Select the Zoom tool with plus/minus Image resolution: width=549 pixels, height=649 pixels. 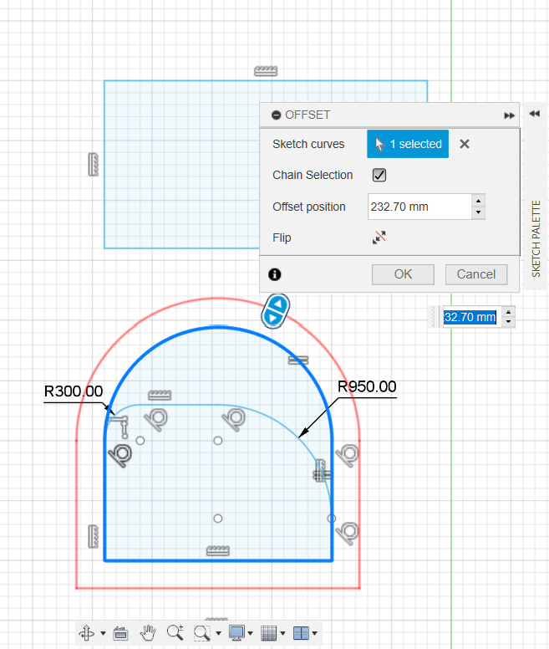175,632
